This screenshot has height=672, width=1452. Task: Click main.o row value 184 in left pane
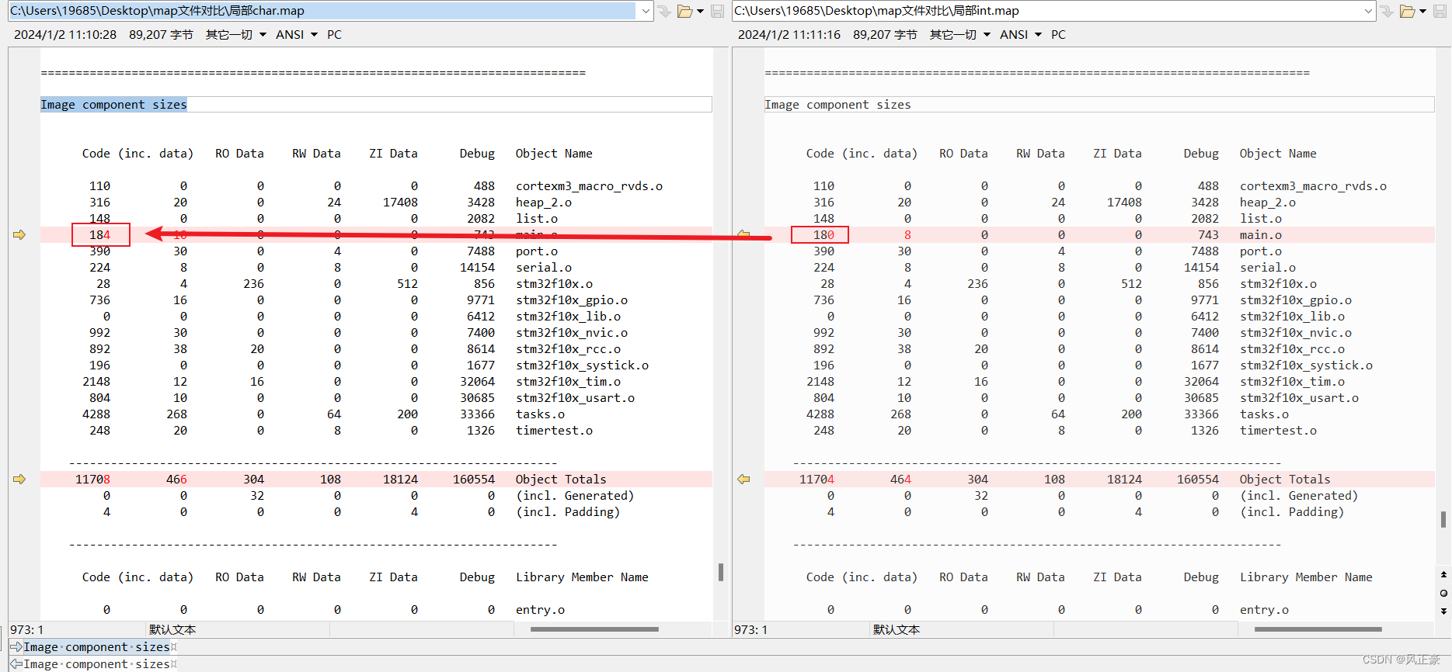tap(99, 234)
